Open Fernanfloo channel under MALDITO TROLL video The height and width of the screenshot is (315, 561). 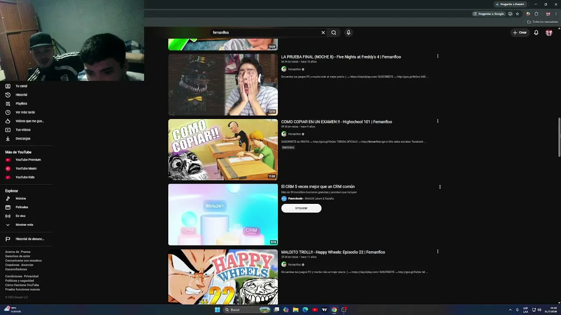(295, 265)
